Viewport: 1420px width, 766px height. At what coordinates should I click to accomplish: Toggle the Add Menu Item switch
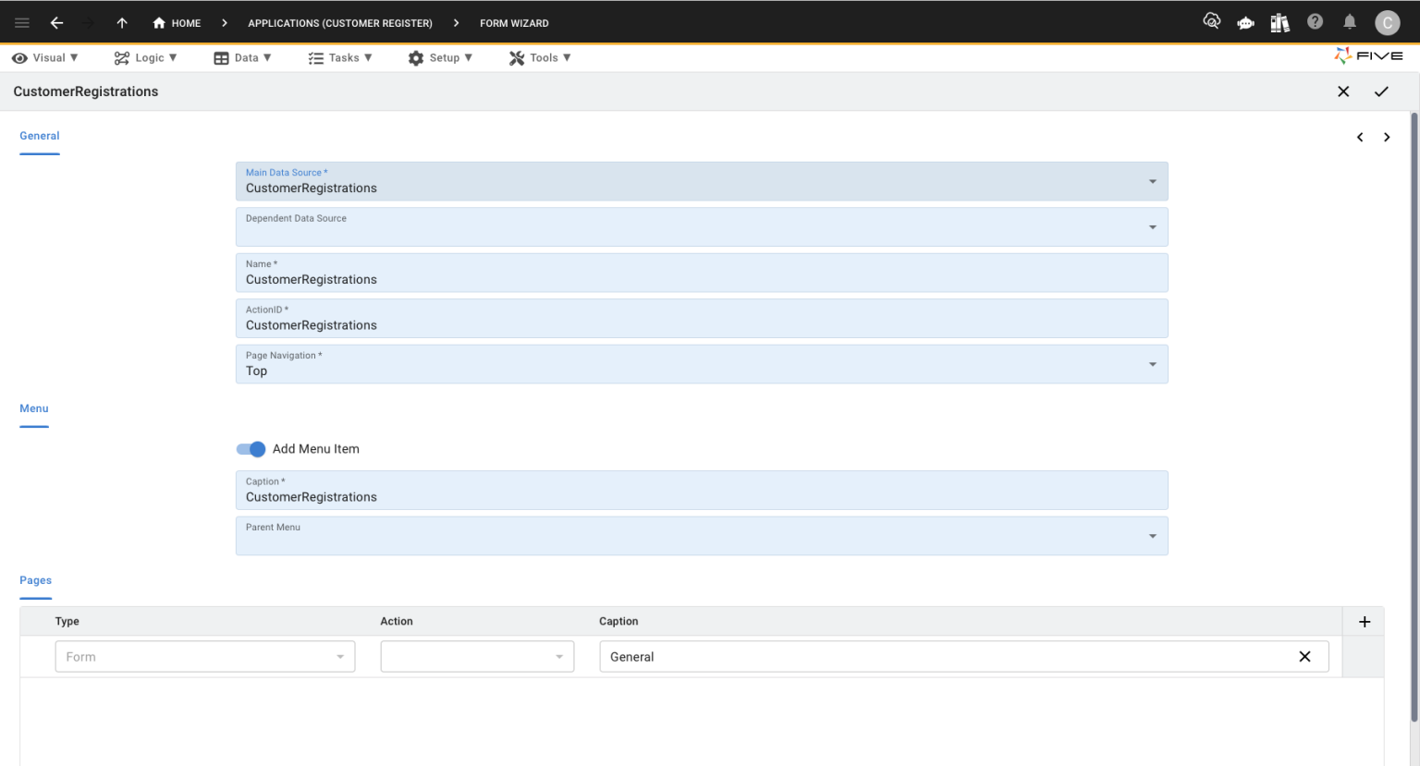(x=251, y=449)
